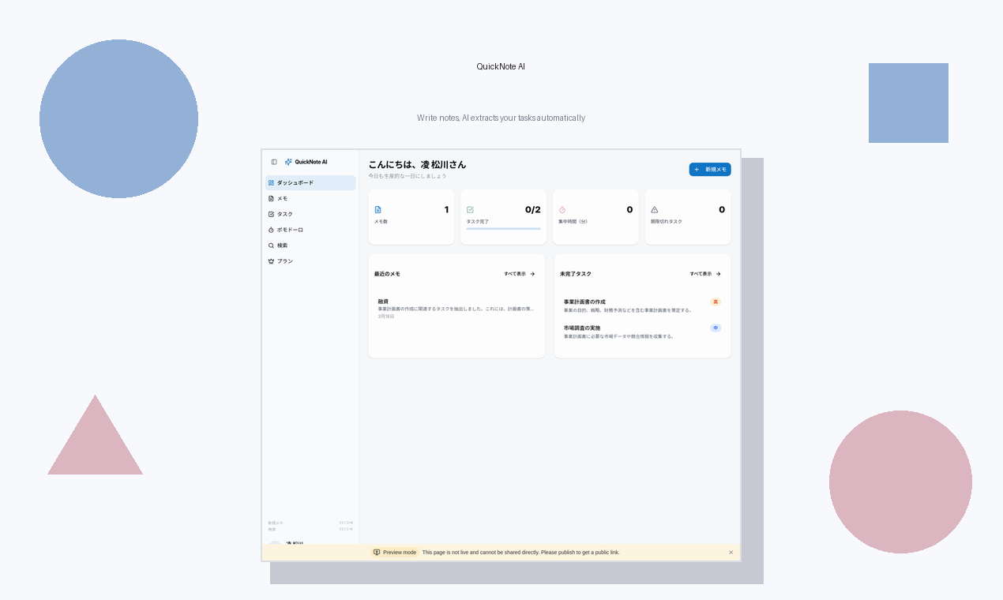Viewport: 1003px width, 600px height.
Task: Click the 期限切れタスク warning icon
Action: (x=654, y=209)
